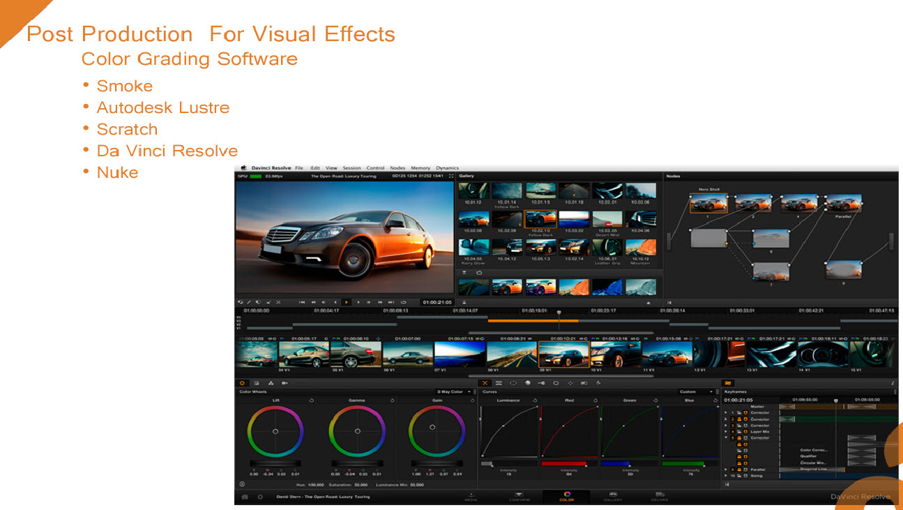The image size is (903, 510).
Task: Switch to the COLOR page button
Action: [x=566, y=497]
